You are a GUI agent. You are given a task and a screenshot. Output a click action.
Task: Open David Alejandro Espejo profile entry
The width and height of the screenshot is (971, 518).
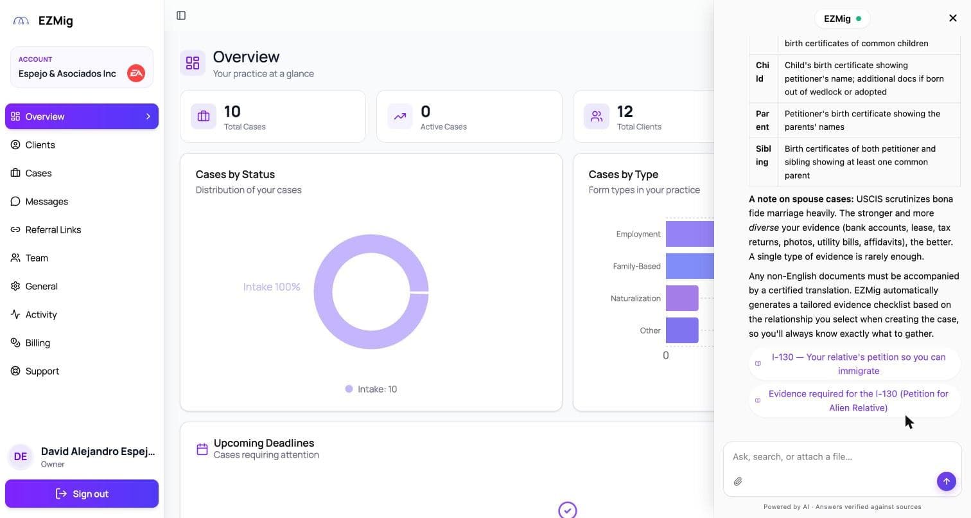coord(82,456)
